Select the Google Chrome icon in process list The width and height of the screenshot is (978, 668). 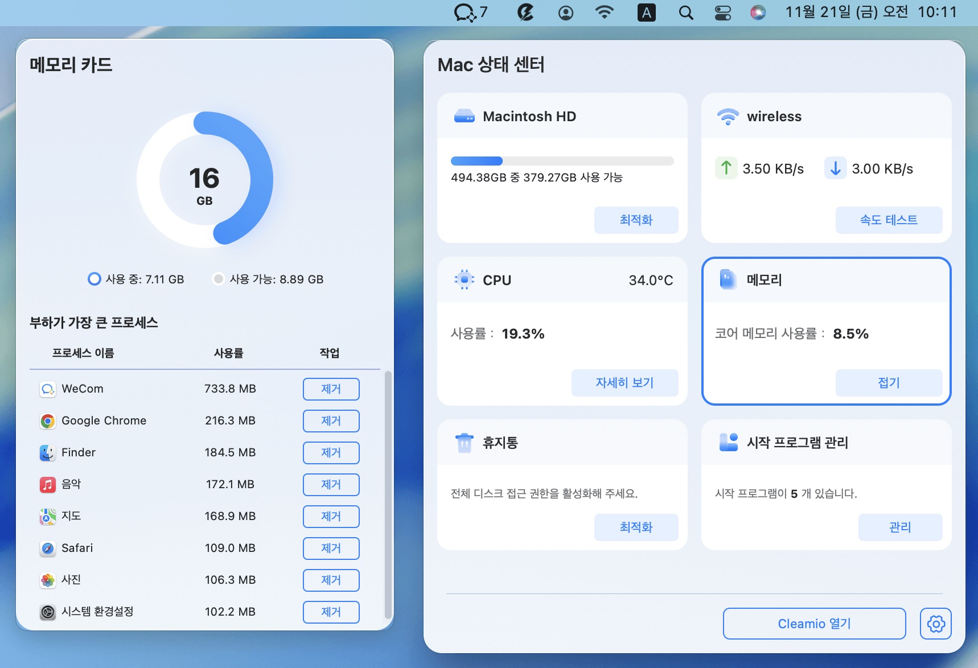(48, 420)
